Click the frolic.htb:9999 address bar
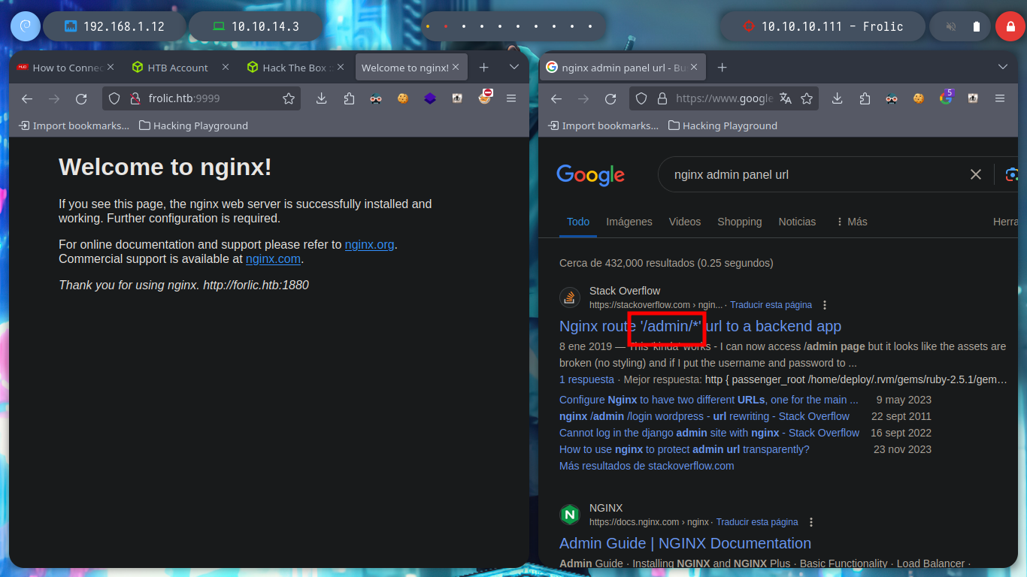 tap(201, 98)
